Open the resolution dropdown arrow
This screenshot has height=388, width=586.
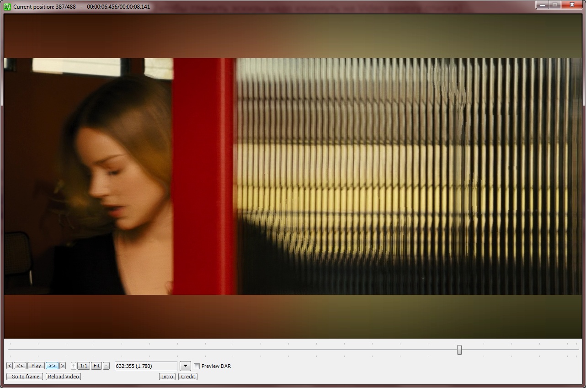coord(185,366)
